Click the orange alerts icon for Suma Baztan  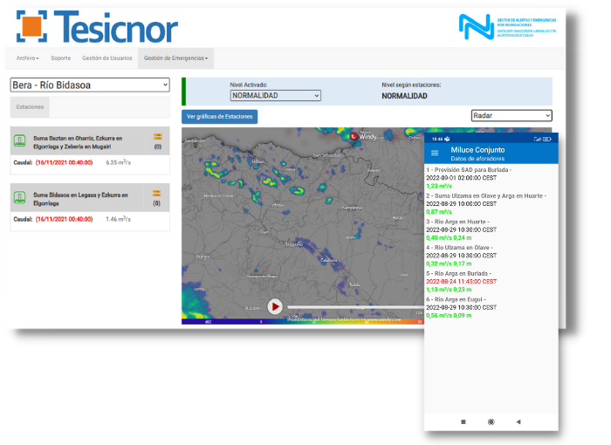157,137
